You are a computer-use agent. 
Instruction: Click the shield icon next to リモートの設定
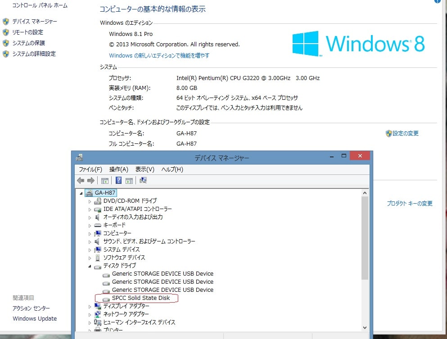(6, 32)
